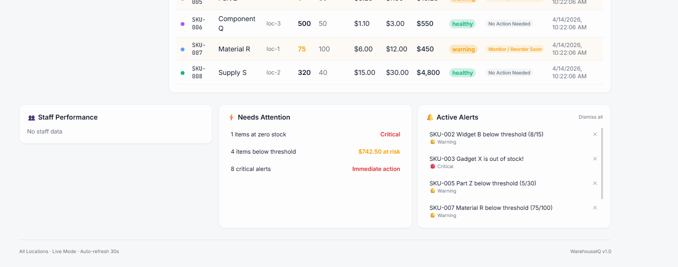The image size is (678, 267).
Task: Click the 8 critical alerts row
Action: point(315,169)
